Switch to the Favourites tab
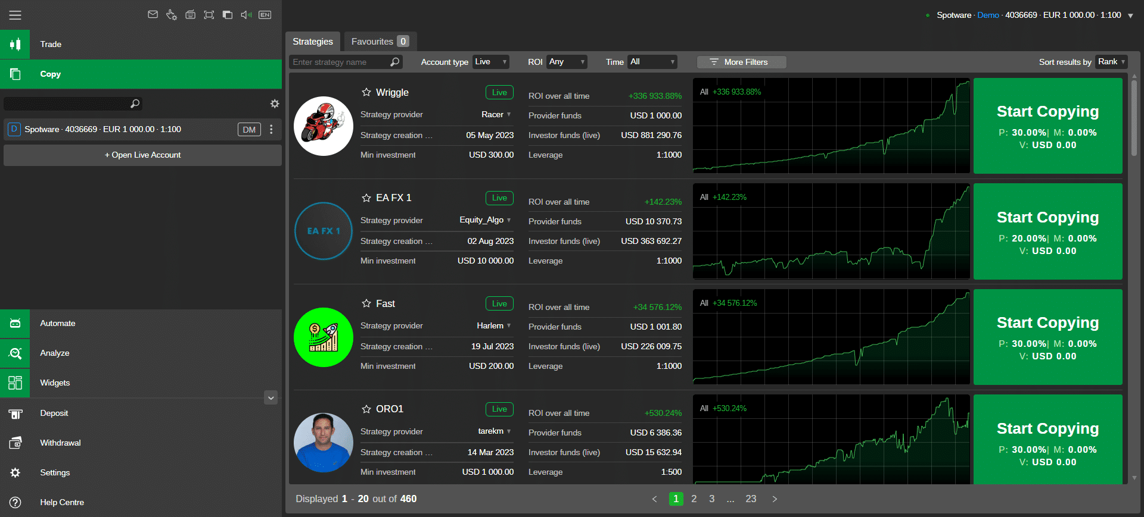1144x517 pixels. point(379,42)
